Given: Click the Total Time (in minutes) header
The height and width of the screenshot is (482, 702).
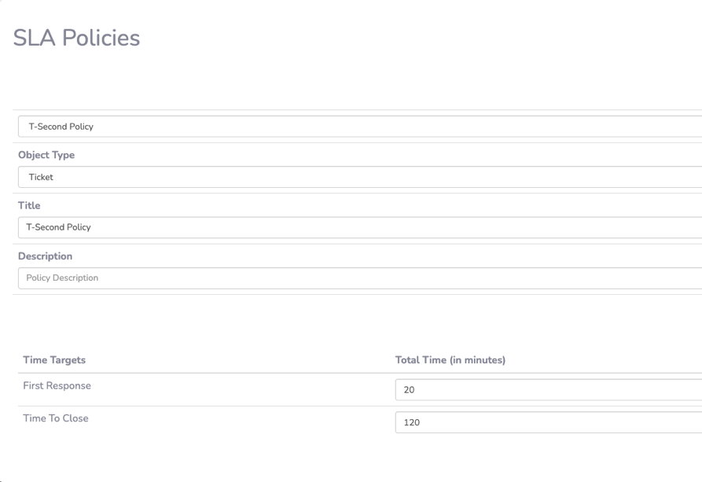Looking at the screenshot, I should point(450,360).
